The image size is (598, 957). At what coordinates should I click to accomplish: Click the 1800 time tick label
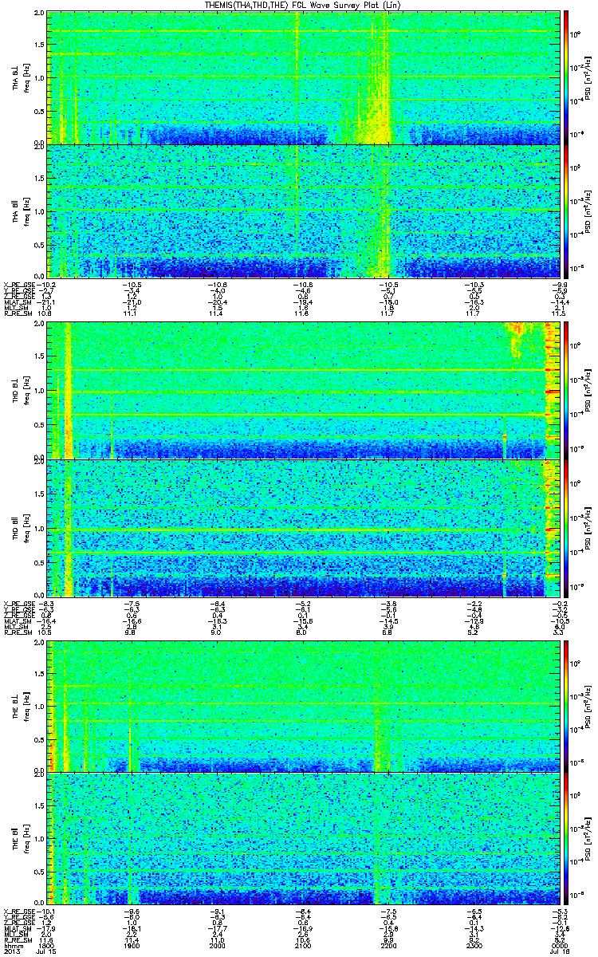point(48,944)
